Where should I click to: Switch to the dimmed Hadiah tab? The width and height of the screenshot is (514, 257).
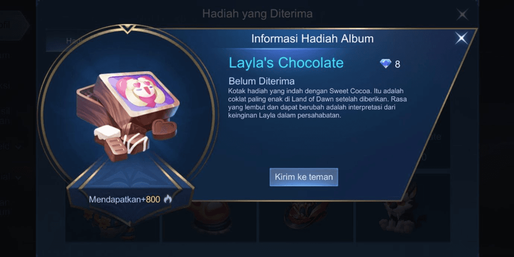[73, 41]
